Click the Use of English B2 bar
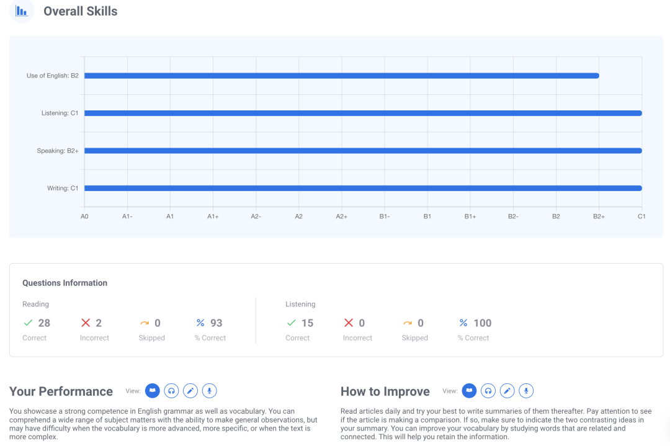Viewport: 670px width, 446px height. point(341,76)
